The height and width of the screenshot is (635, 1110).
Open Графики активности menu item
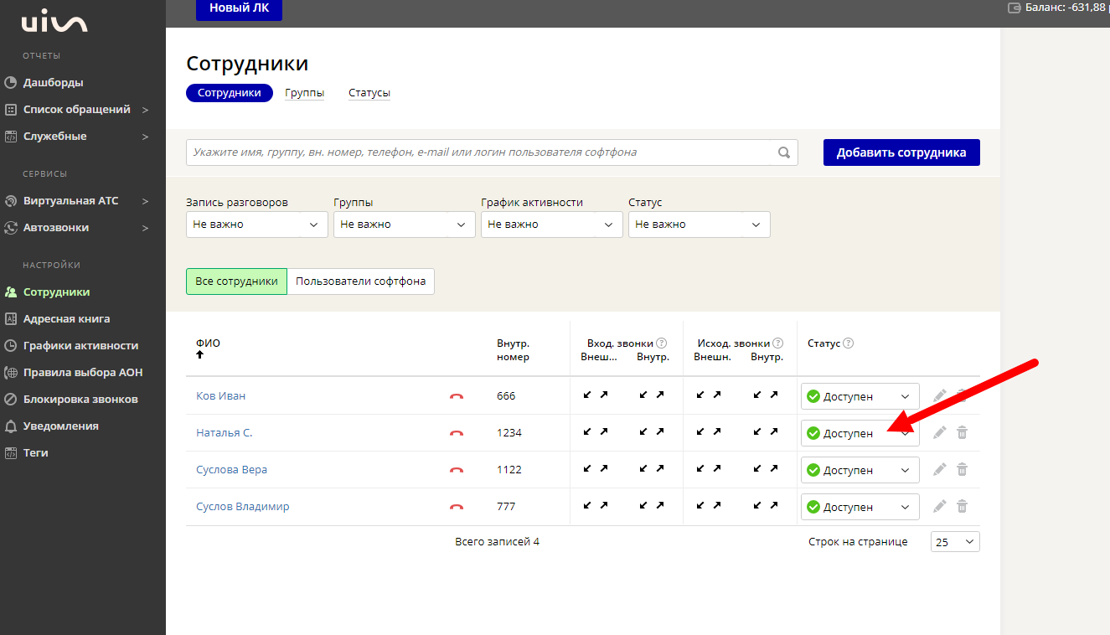click(80, 346)
